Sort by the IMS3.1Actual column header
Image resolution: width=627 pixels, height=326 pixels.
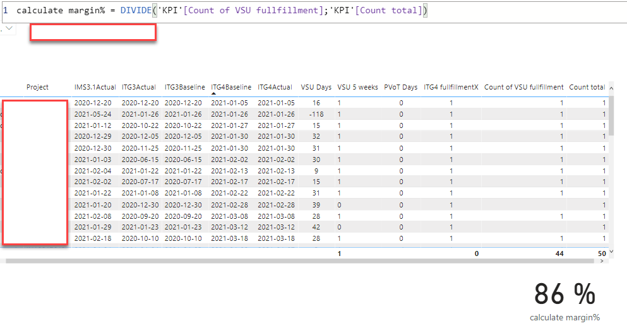pyautogui.click(x=95, y=87)
